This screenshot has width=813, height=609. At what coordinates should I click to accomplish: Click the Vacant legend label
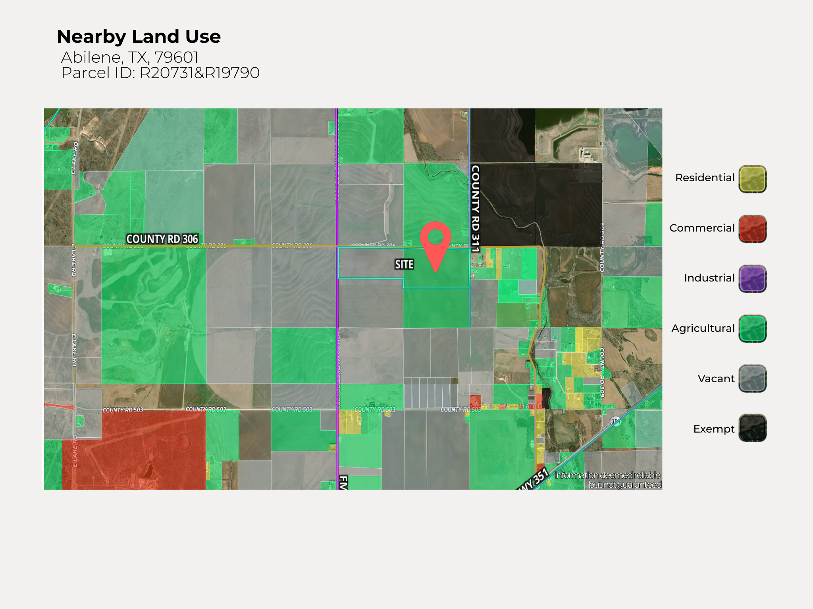click(716, 379)
